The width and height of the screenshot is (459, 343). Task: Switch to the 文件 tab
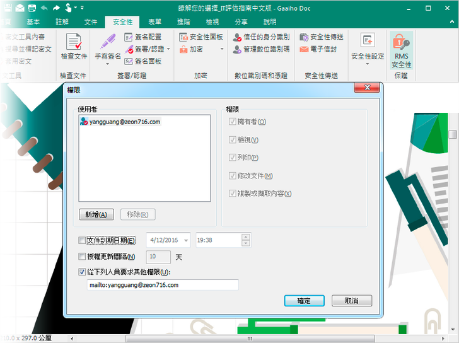coord(91,22)
